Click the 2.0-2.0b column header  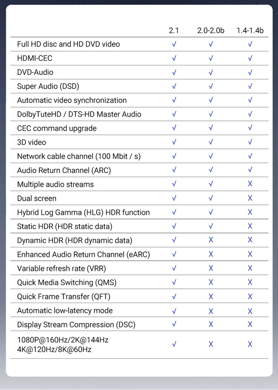(x=211, y=30)
